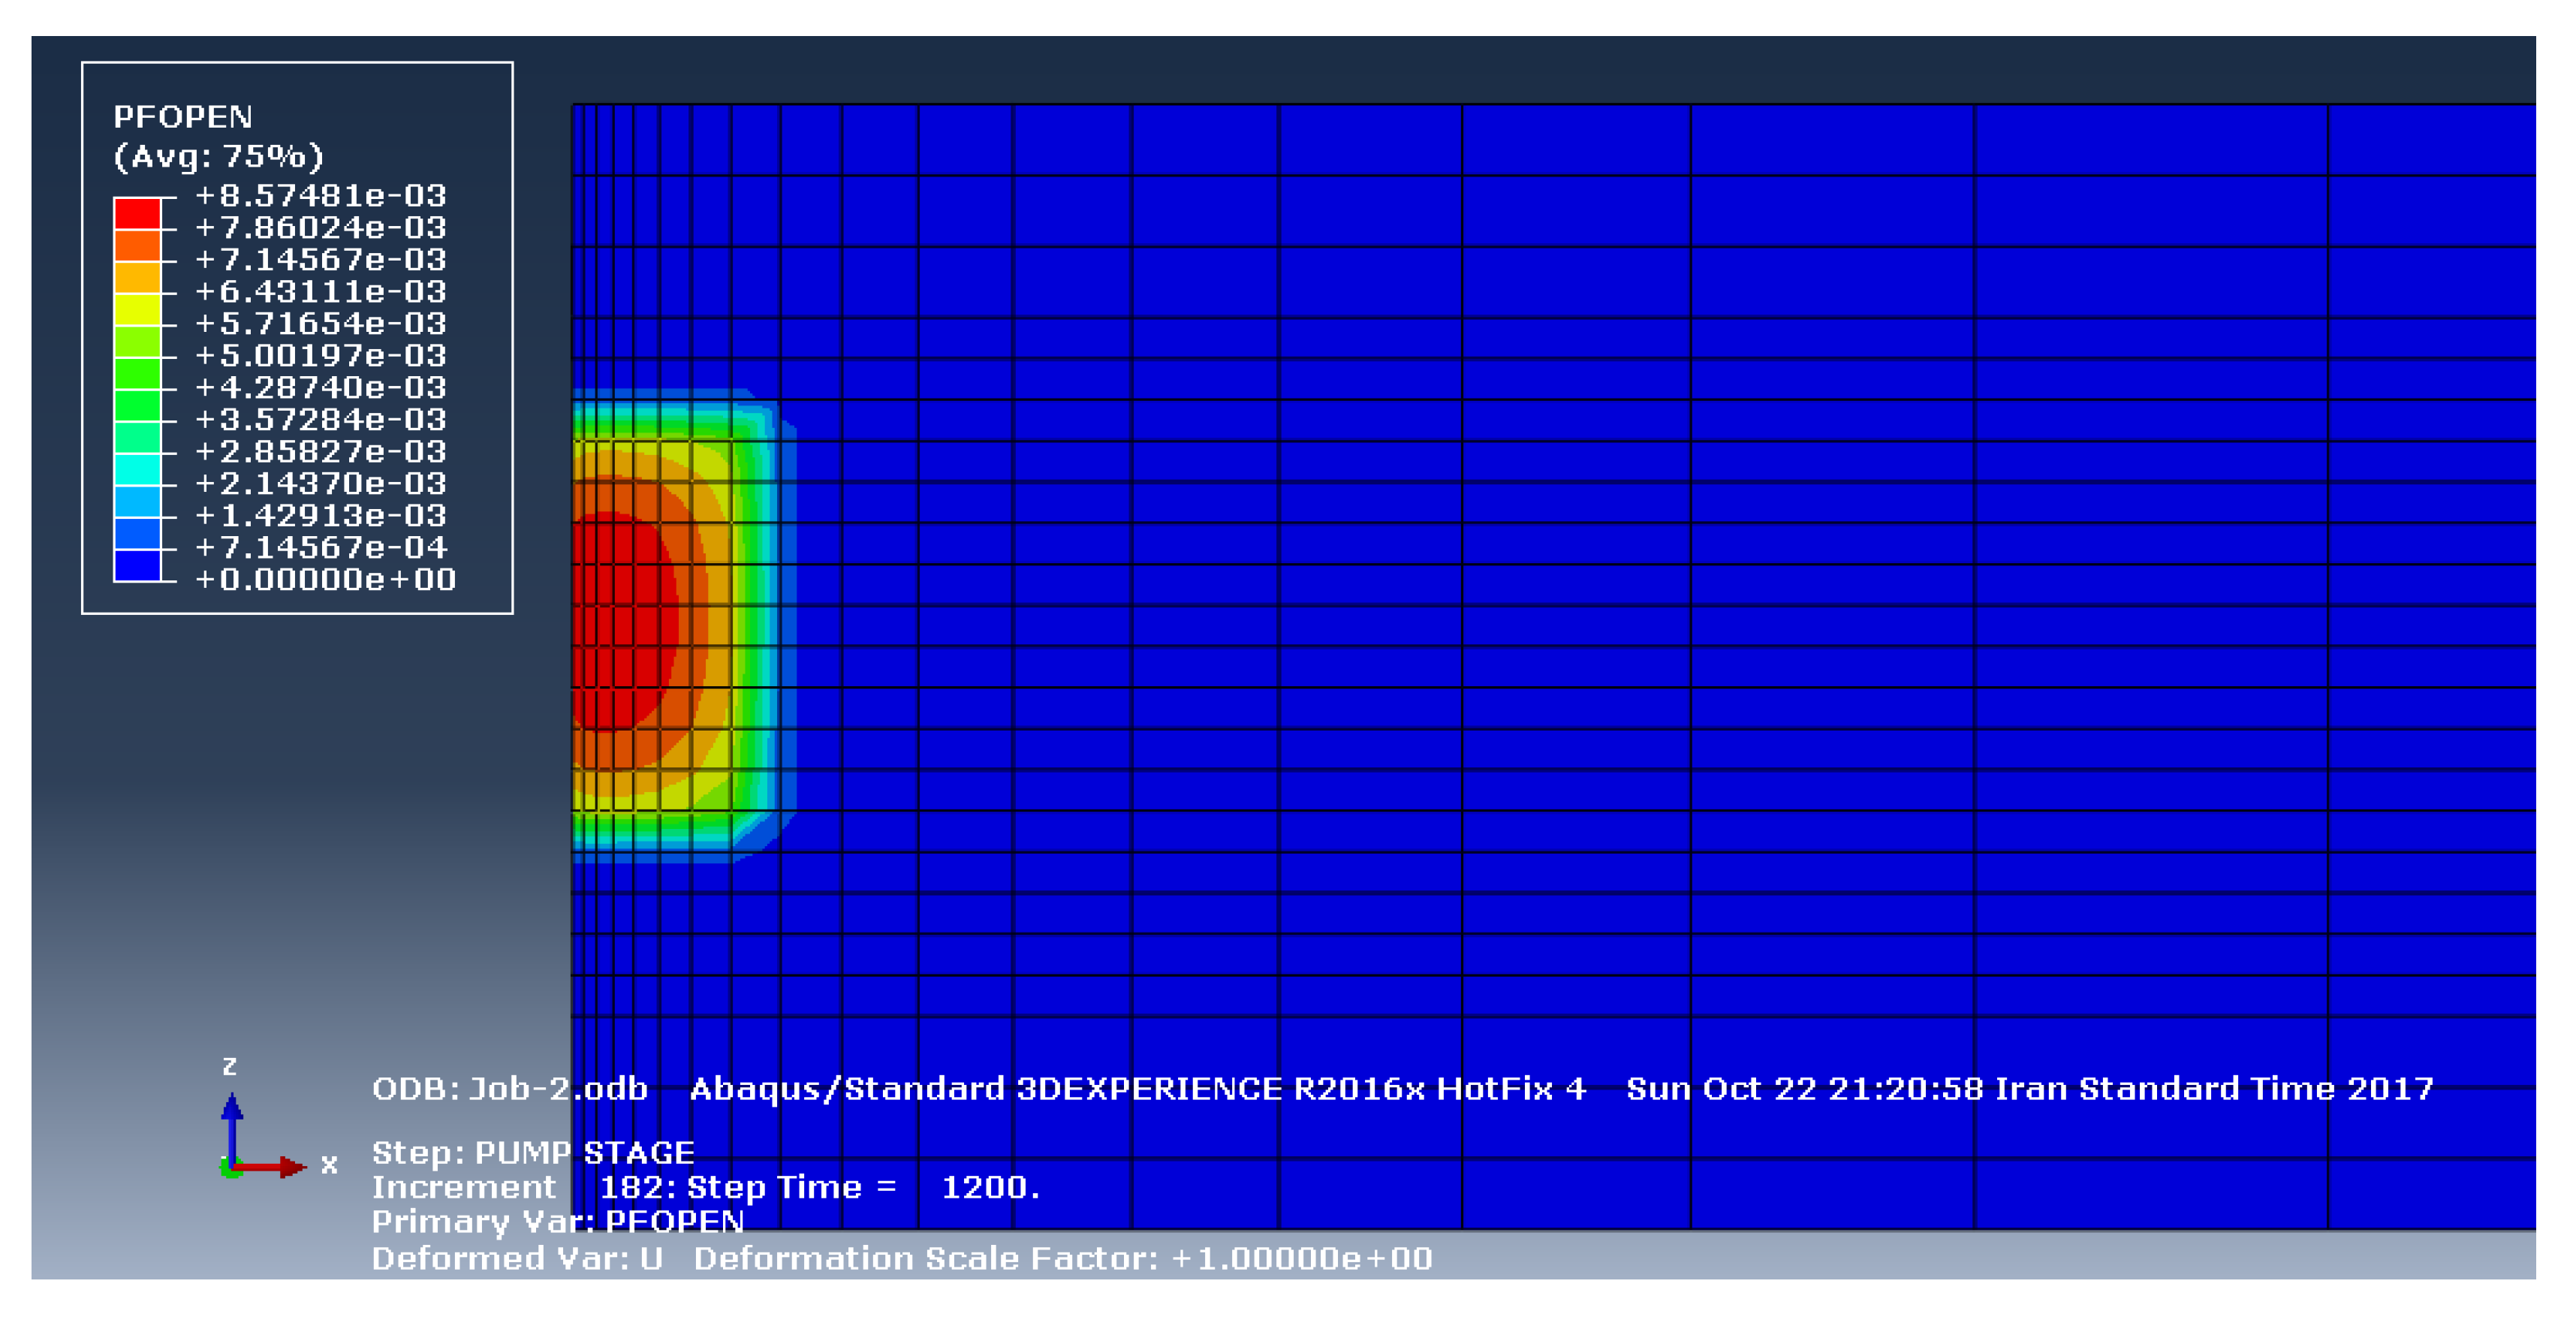The width and height of the screenshot is (2576, 1323).
Task: Click the PFOPEN legend title
Action: [183, 117]
